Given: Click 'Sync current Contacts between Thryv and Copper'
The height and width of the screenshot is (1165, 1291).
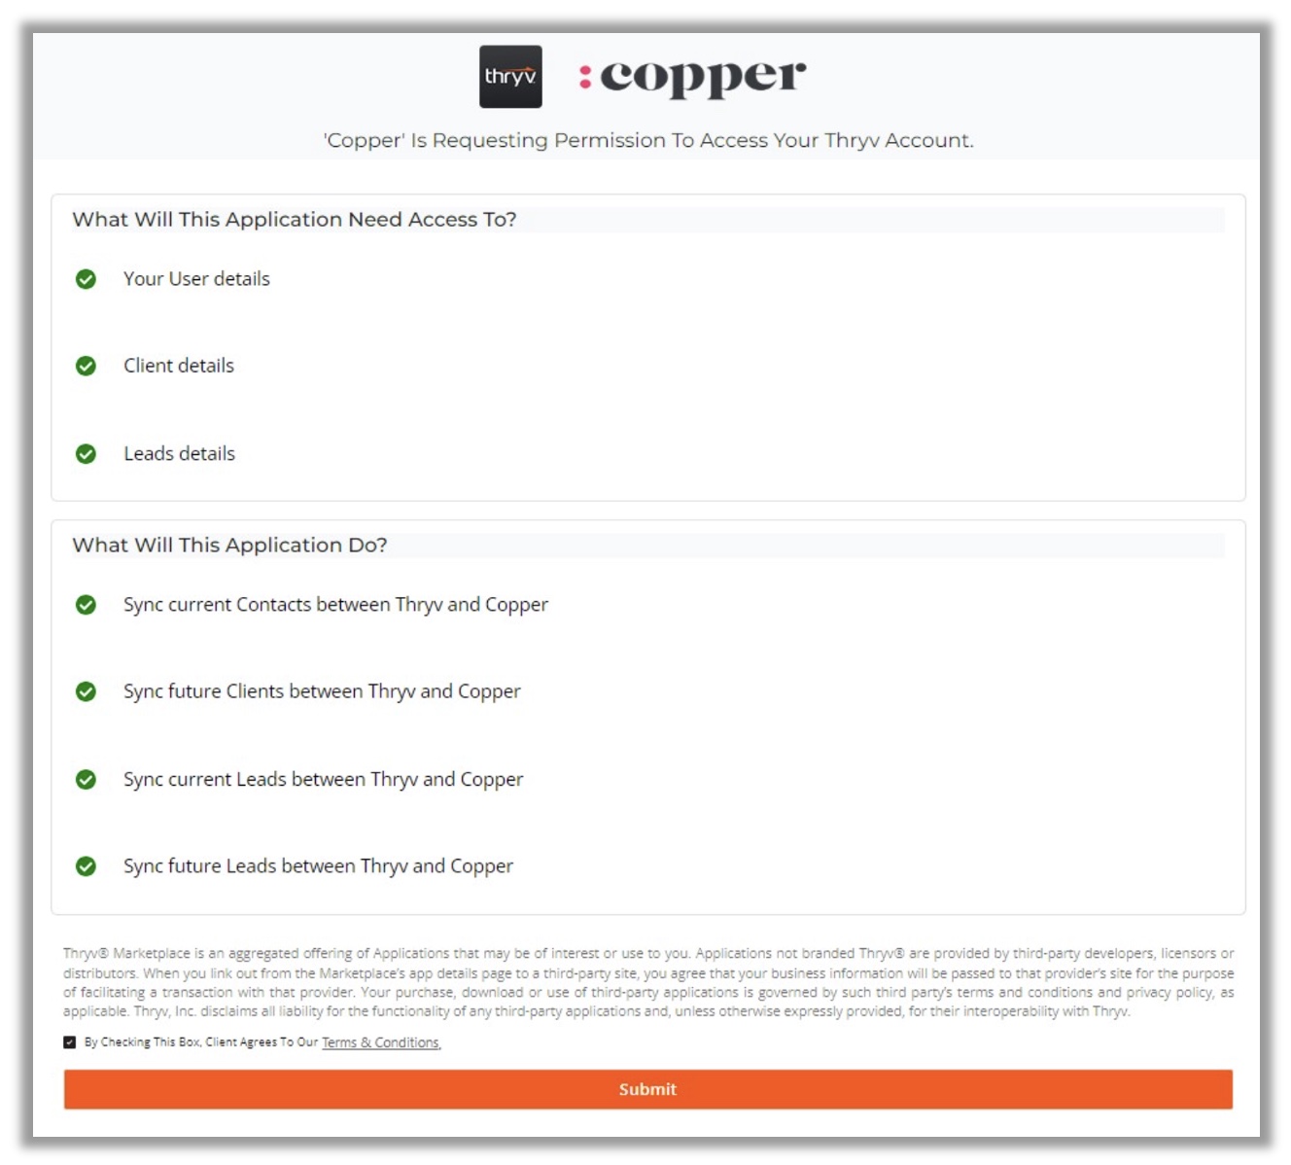Looking at the screenshot, I should [335, 605].
